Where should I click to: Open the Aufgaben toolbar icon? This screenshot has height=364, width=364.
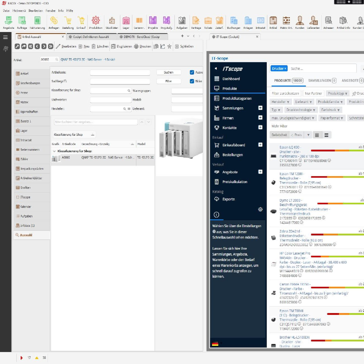(182, 23)
